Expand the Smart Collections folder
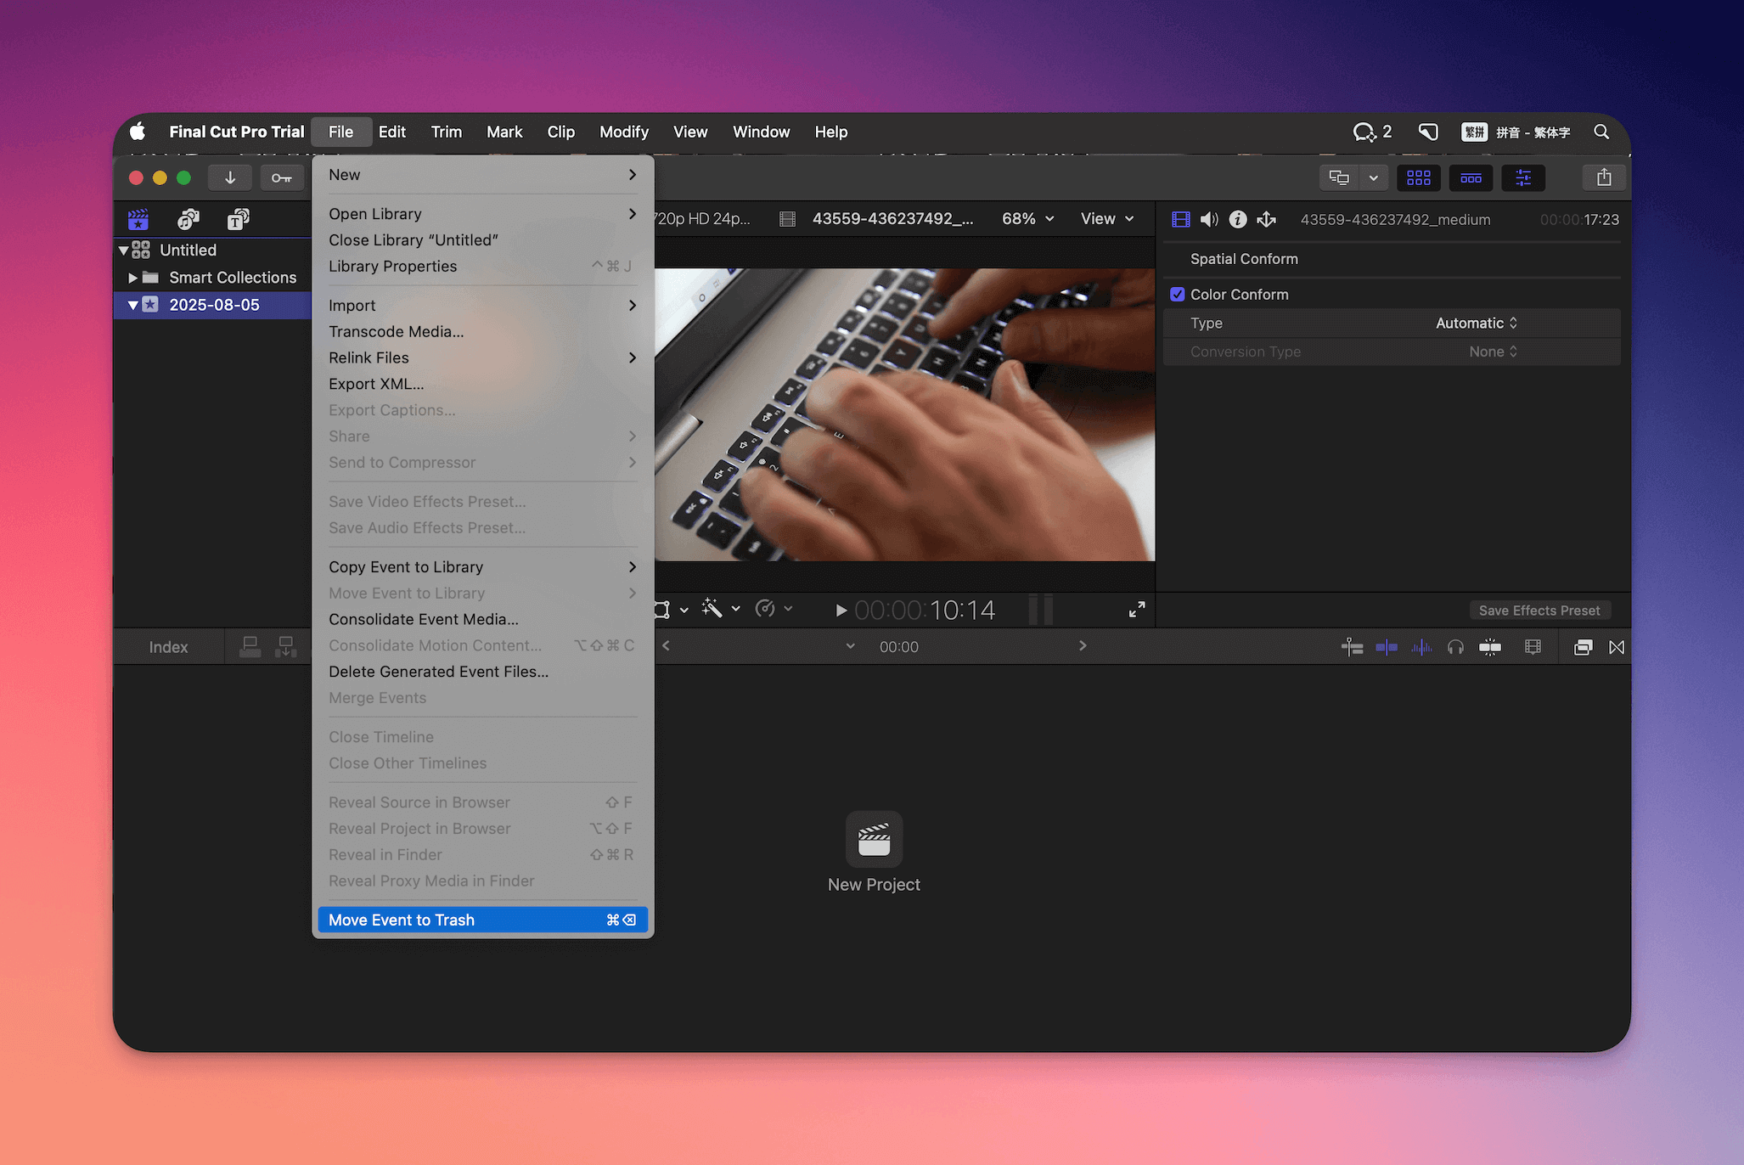1744x1165 pixels. click(132, 278)
